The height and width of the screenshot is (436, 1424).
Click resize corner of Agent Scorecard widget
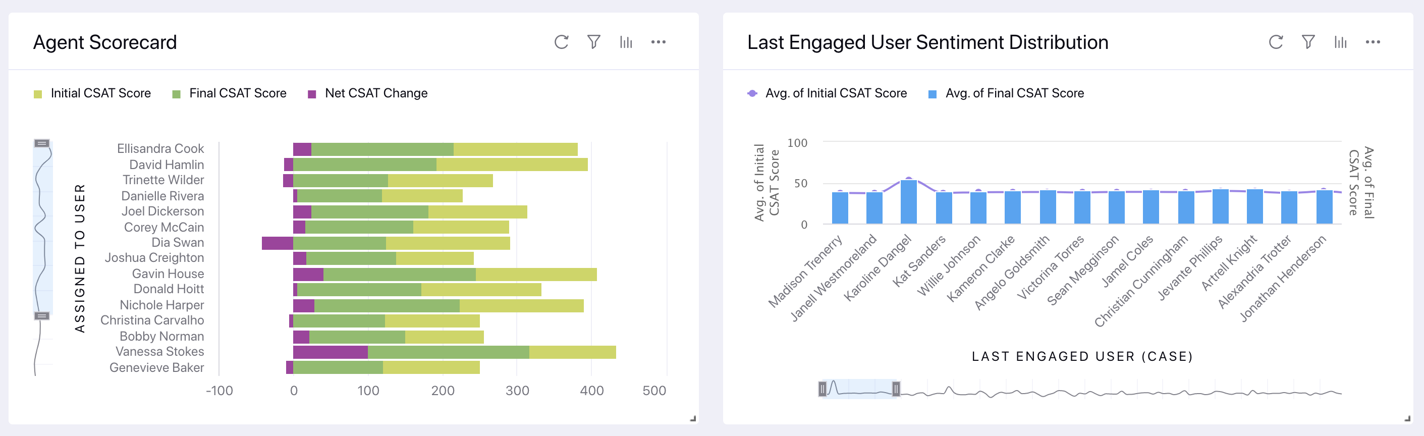693,419
